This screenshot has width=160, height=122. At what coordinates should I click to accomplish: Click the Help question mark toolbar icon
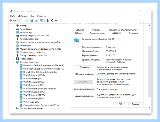(x=32, y=20)
